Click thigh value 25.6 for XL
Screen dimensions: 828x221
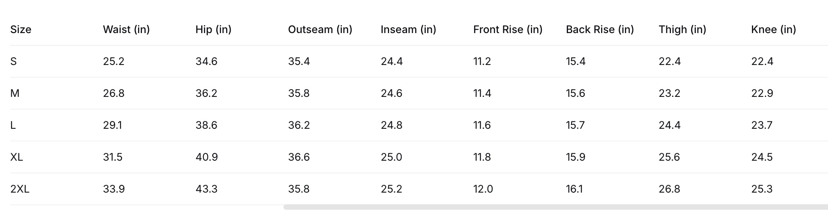(x=669, y=157)
